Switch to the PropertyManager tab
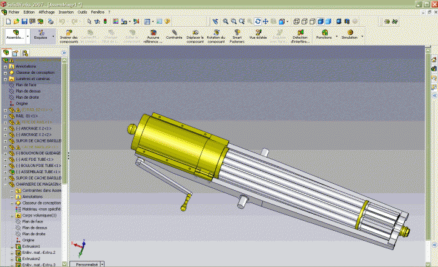438x267 pixels. tap(16, 53)
